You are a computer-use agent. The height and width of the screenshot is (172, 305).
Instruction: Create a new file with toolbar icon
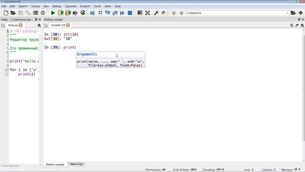pyautogui.click(x=6, y=13)
